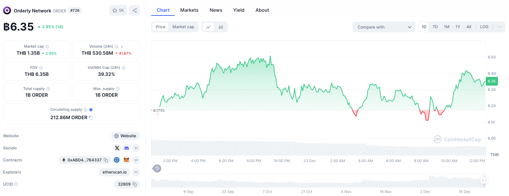Click info icon next to UCID
509x196 pixels.
coord(16,184)
